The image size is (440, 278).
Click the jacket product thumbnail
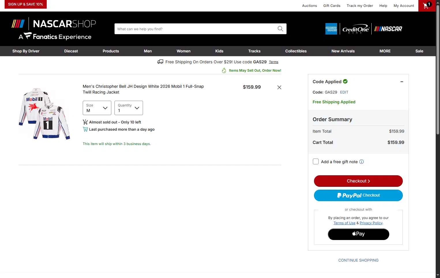pos(44,114)
